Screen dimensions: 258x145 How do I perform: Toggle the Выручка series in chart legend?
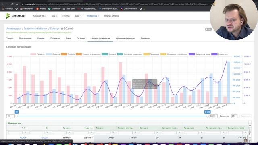53,54
